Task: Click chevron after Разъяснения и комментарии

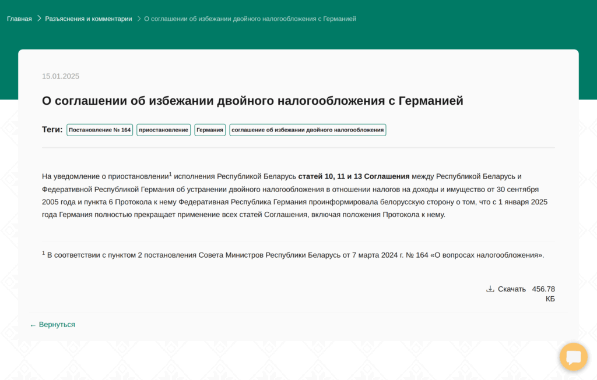Action: pos(139,19)
